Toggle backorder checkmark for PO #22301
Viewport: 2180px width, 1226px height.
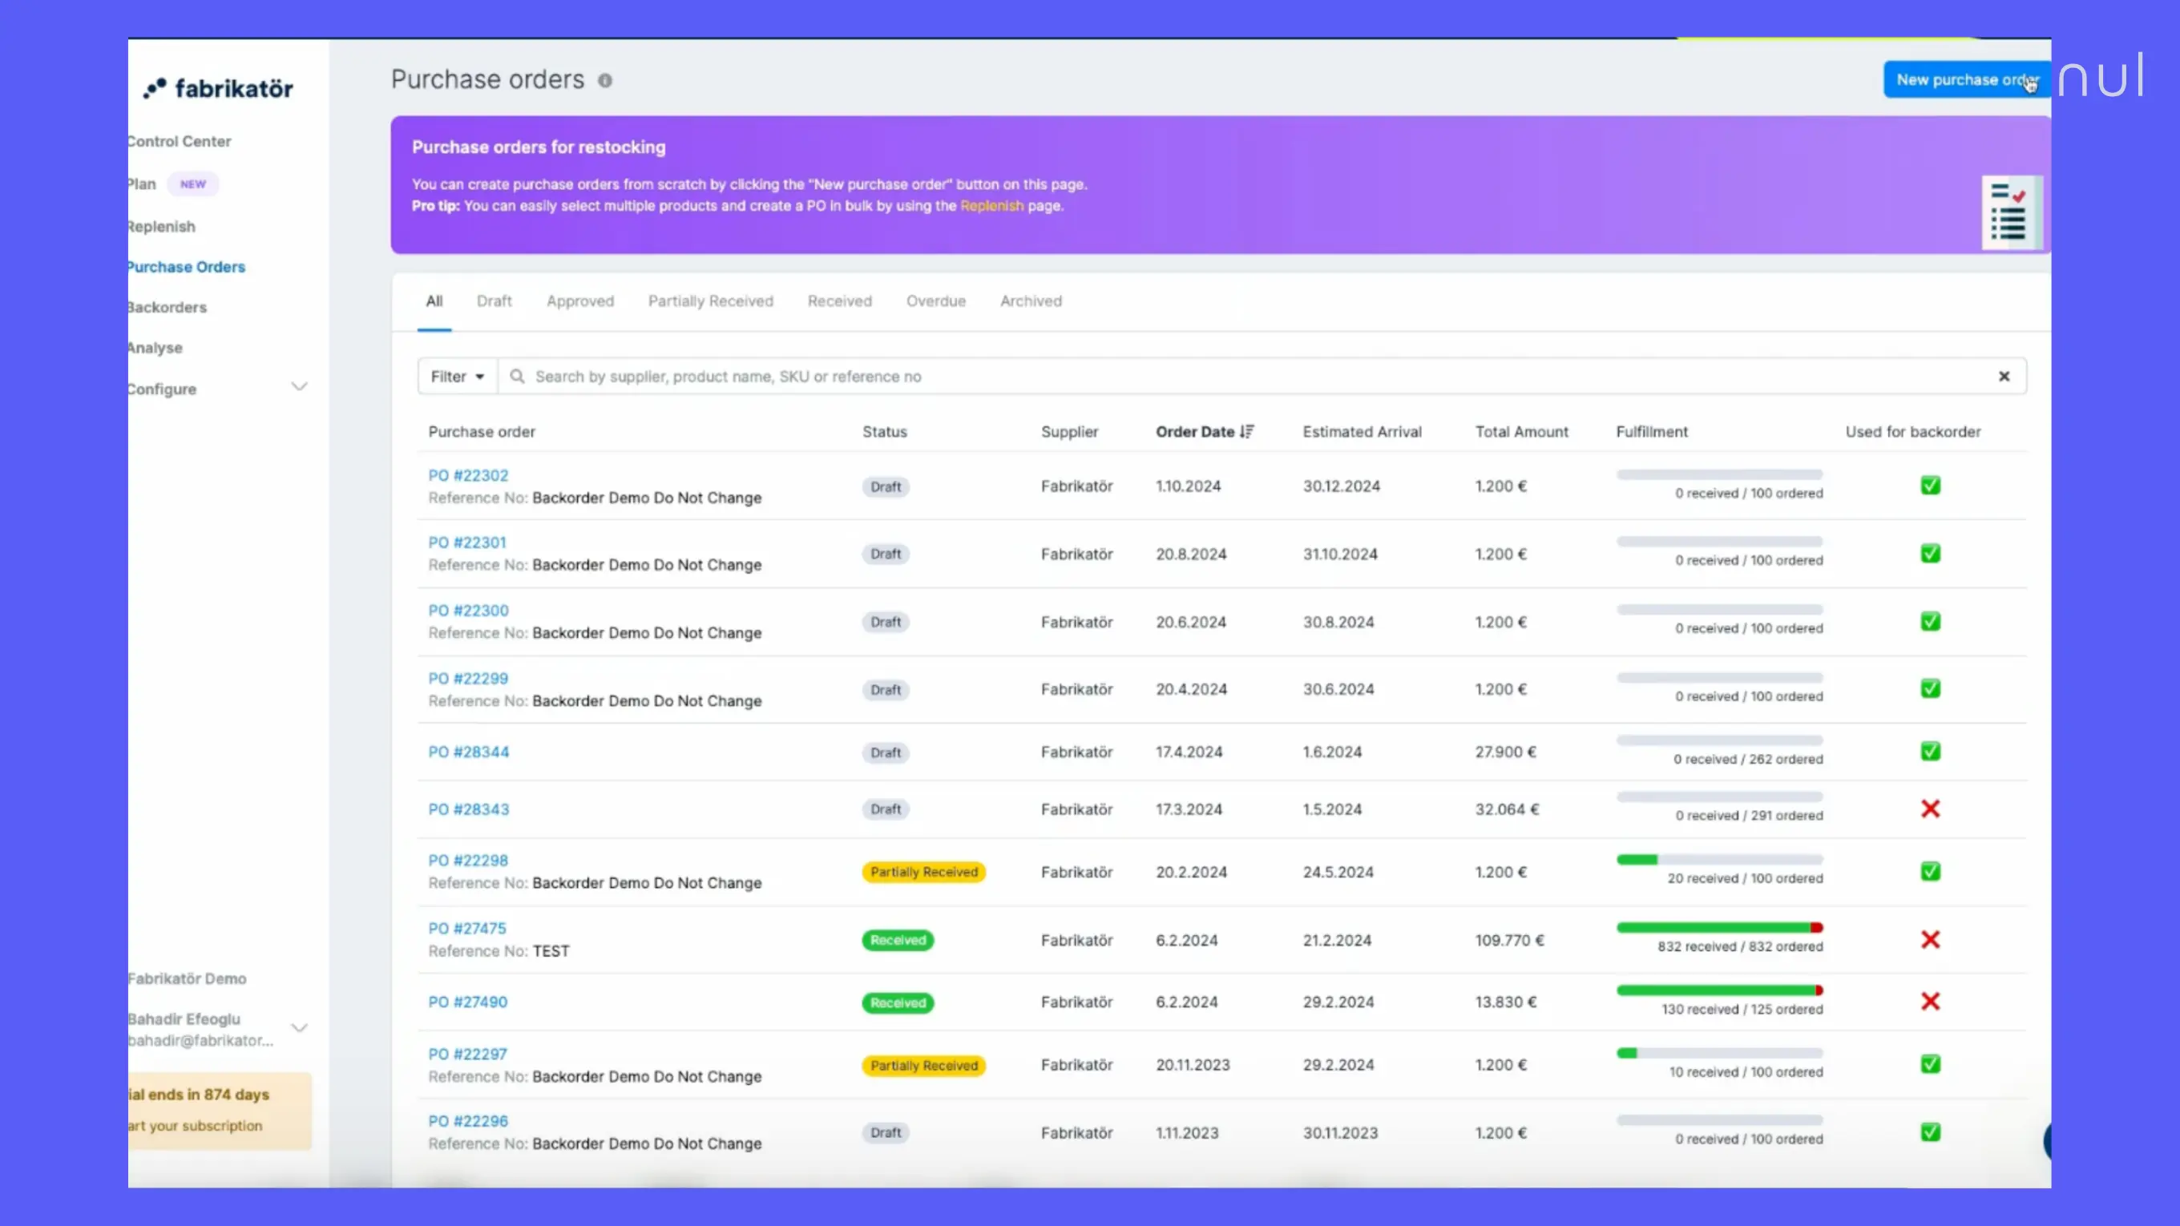[1931, 554]
